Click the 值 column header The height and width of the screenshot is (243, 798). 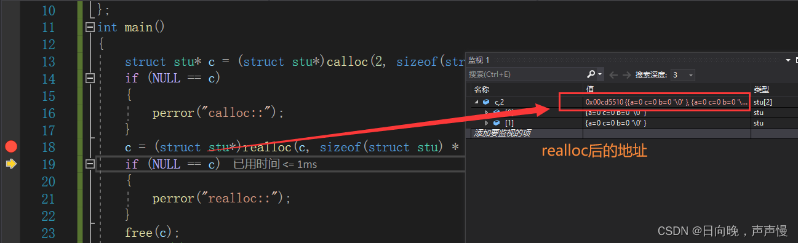pos(589,89)
